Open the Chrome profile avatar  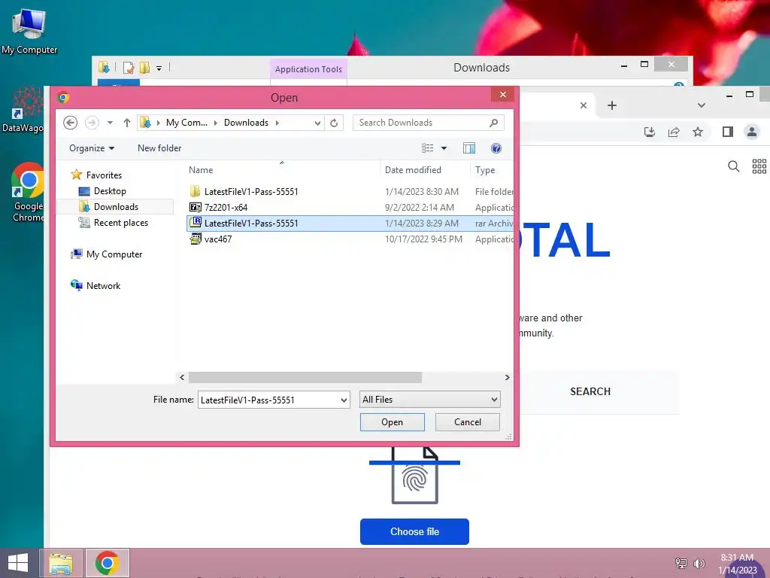click(752, 132)
